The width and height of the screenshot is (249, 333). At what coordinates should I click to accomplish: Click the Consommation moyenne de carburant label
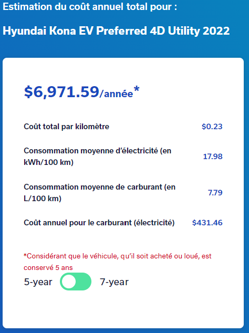(100, 193)
